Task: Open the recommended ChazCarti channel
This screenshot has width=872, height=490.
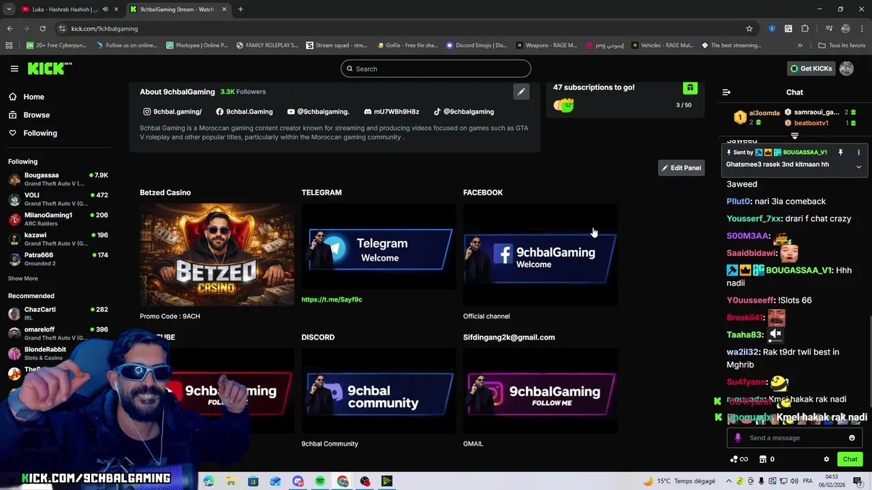Action: pyautogui.click(x=59, y=313)
